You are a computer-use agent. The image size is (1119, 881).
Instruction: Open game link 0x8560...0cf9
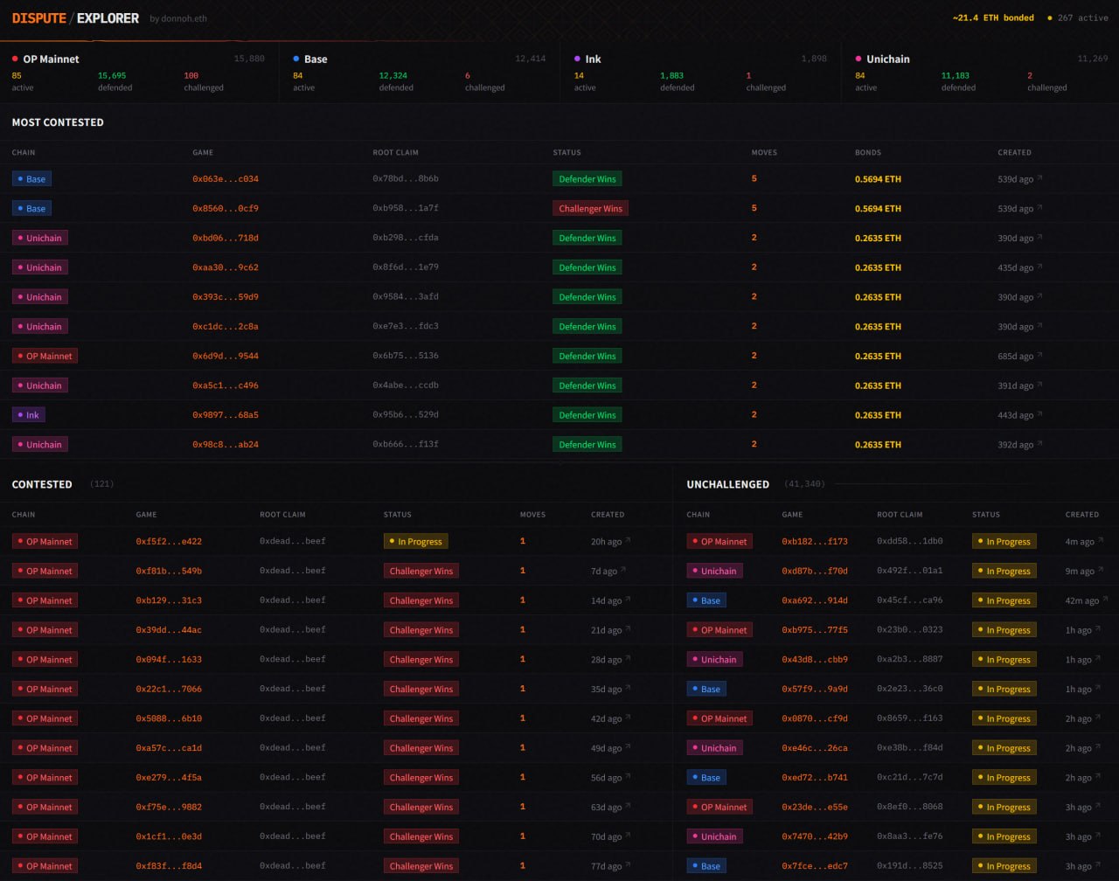coord(225,209)
